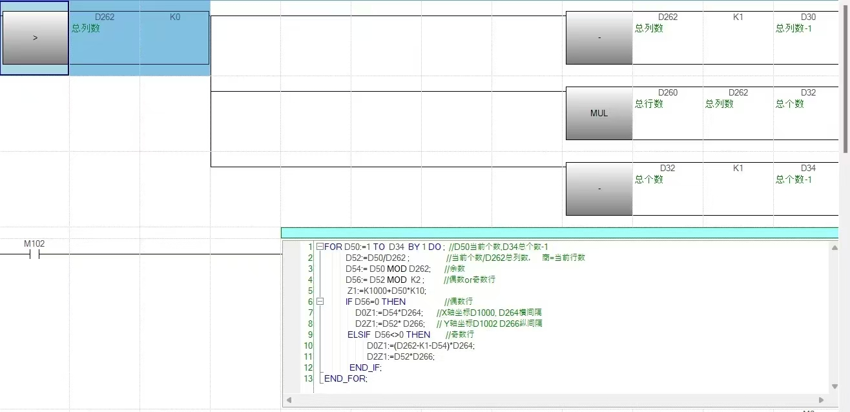Image resolution: width=850 pixels, height=412 pixels.
Task: Collapse the IF block at line 6
Action: [320, 302]
